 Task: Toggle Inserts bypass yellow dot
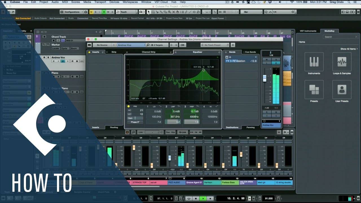(x=89, y=52)
